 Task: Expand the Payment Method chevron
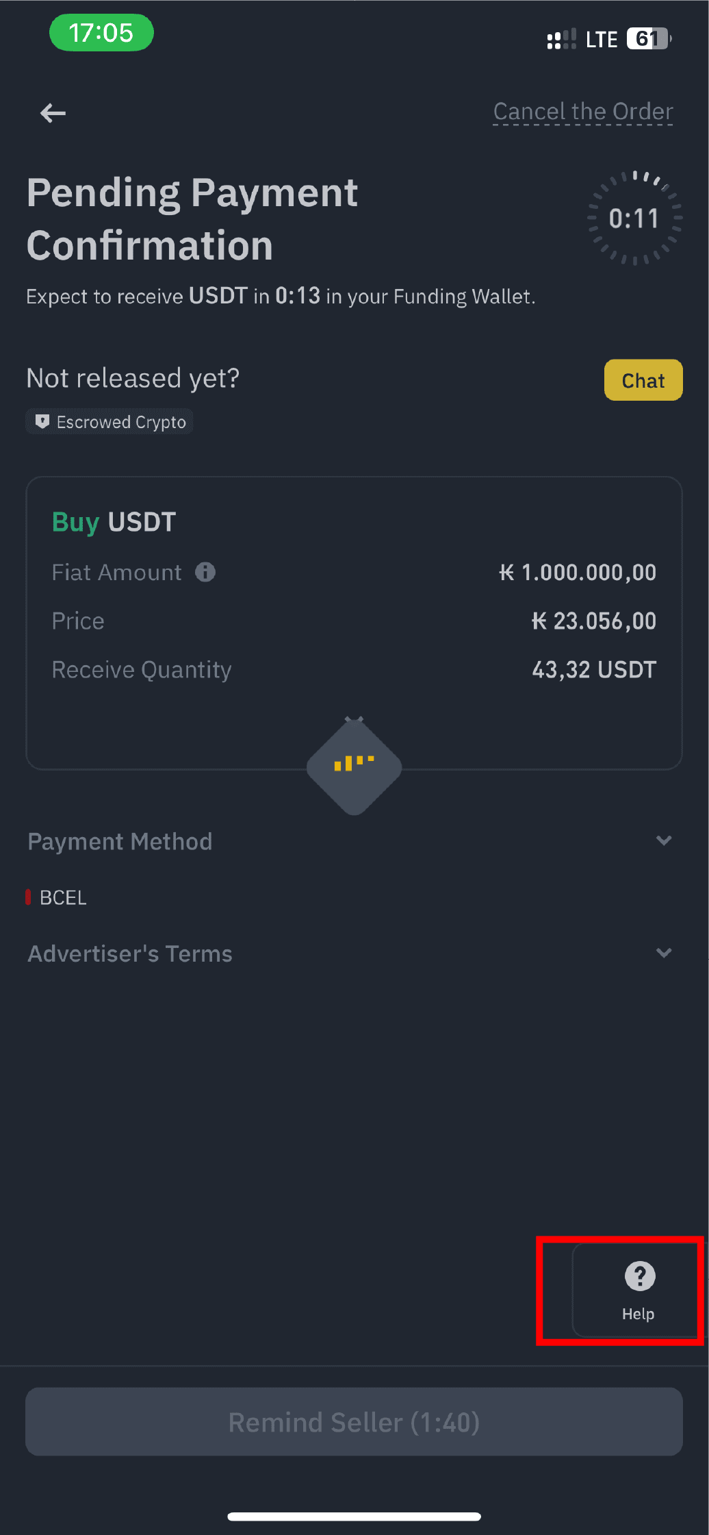click(x=663, y=840)
